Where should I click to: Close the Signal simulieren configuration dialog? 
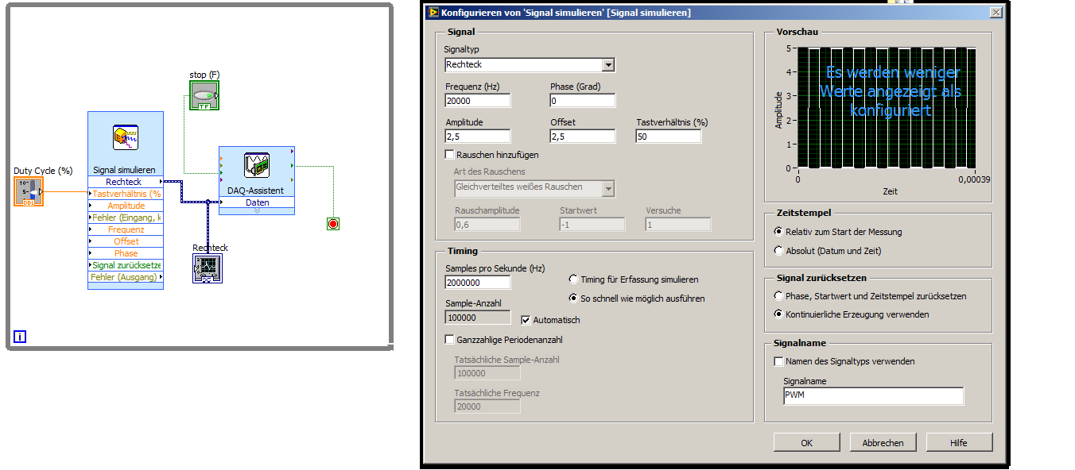(995, 13)
